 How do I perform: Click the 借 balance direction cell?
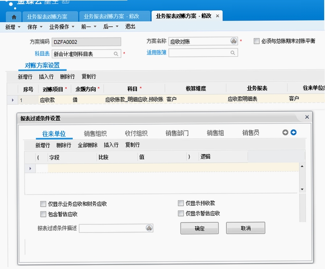tap(87, 100)
